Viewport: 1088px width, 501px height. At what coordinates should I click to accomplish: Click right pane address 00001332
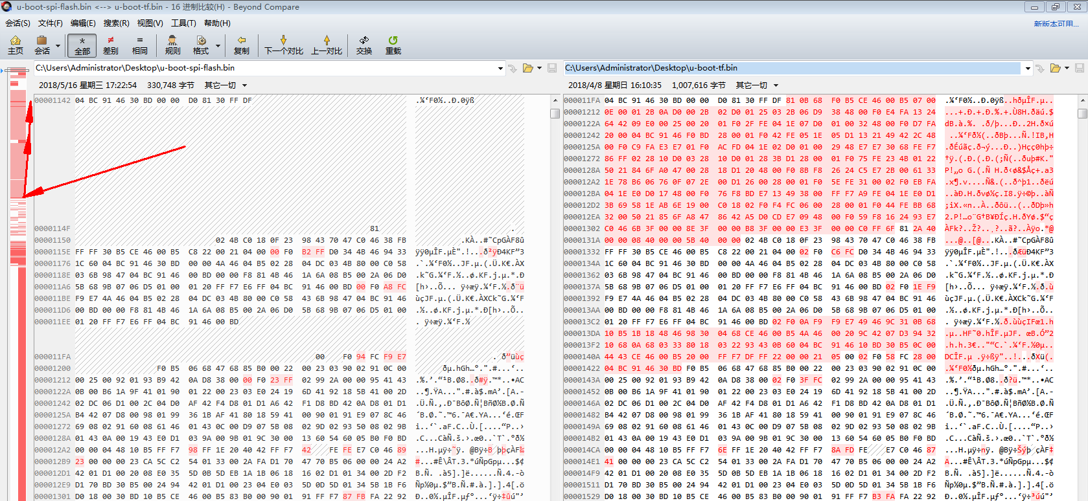[x=582, y=252]
